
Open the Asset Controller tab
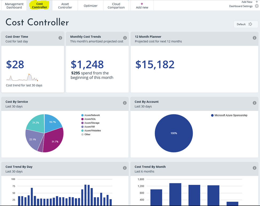coord(65,6)
